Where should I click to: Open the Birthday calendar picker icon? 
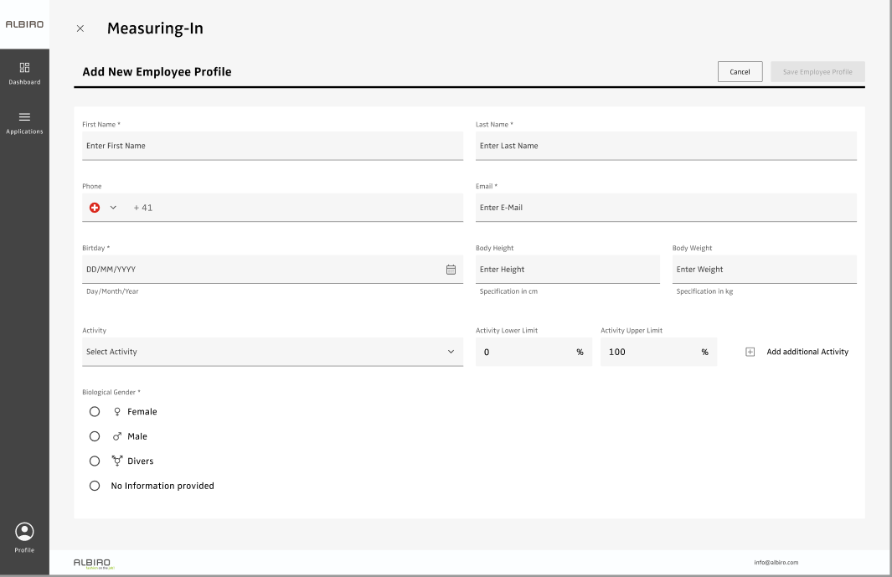pos(451,270)
